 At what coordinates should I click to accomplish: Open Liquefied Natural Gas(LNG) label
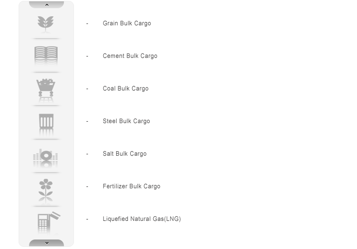click(142, 219)
